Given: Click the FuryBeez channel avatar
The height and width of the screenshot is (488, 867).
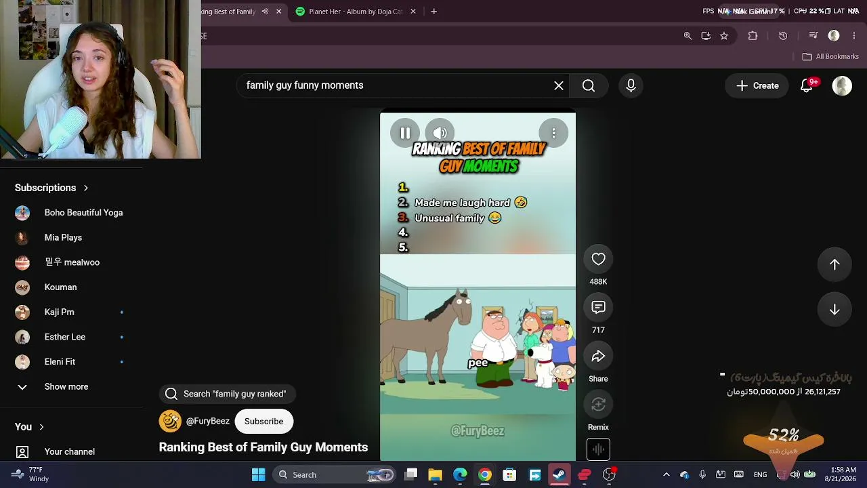Looking at the screenshot, I should (170, 421).
